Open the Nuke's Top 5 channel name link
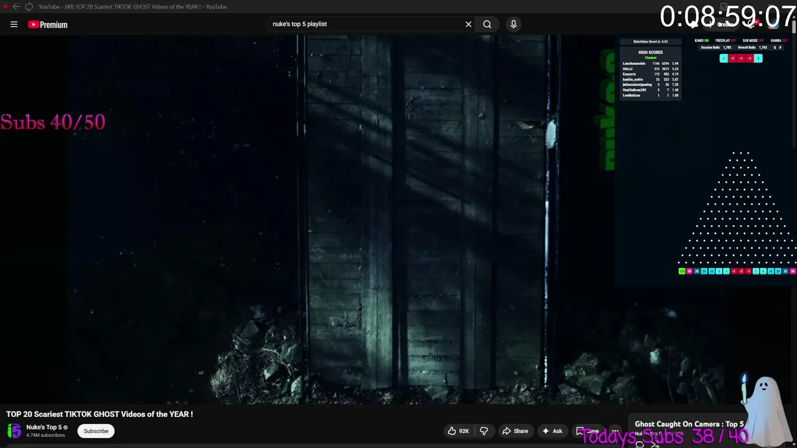Viewport: 797px width, 448px height. tap(44, 427)
